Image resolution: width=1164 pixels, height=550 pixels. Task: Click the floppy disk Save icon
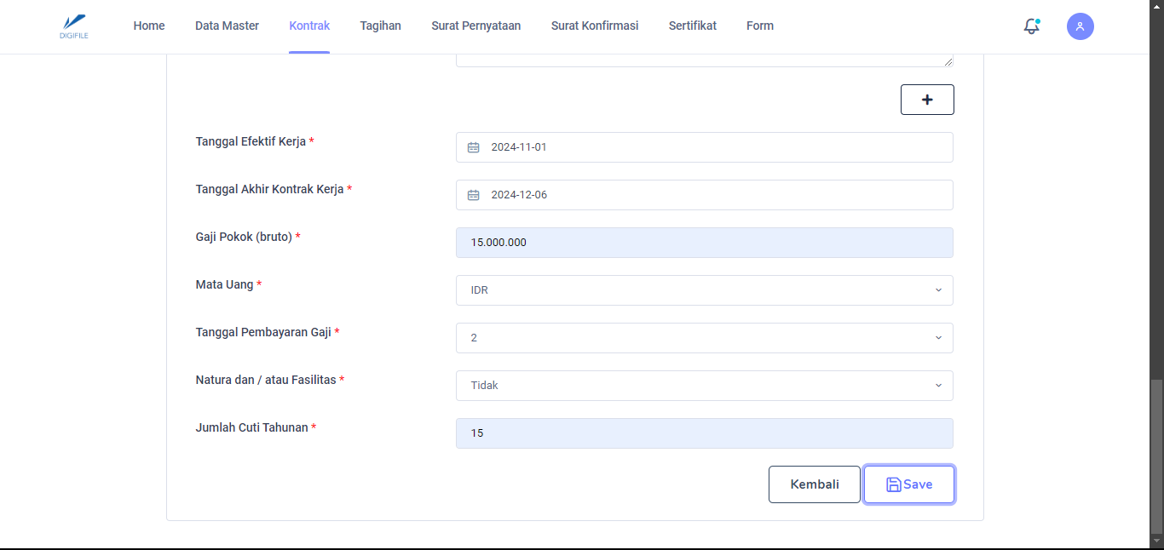point(893,484)
